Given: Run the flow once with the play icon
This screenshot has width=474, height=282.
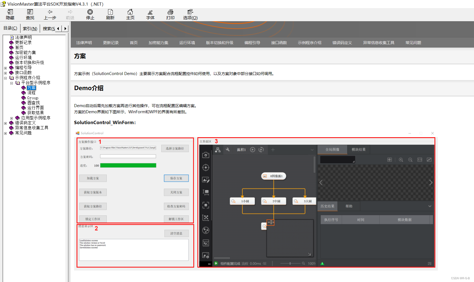Looking at the screenshot, I should click(252, 150).
